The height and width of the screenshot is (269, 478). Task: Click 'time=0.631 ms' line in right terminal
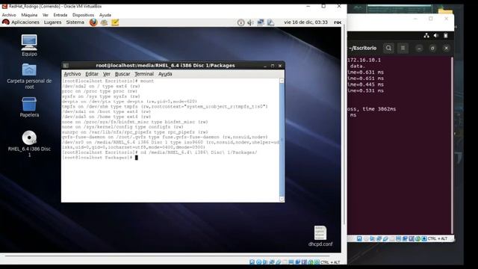coord(365,72)
